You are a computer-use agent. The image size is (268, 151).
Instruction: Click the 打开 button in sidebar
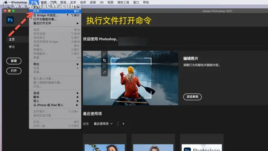point(14,70)
